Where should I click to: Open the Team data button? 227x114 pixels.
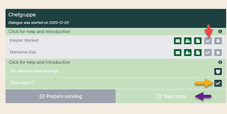click(171, 96)
